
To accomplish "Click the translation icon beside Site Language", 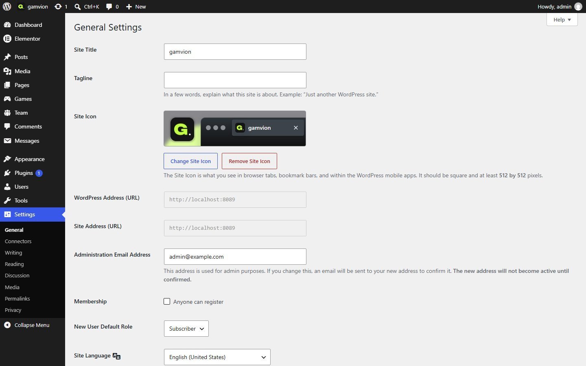I will pyautogui.click(x=116, y=356).
